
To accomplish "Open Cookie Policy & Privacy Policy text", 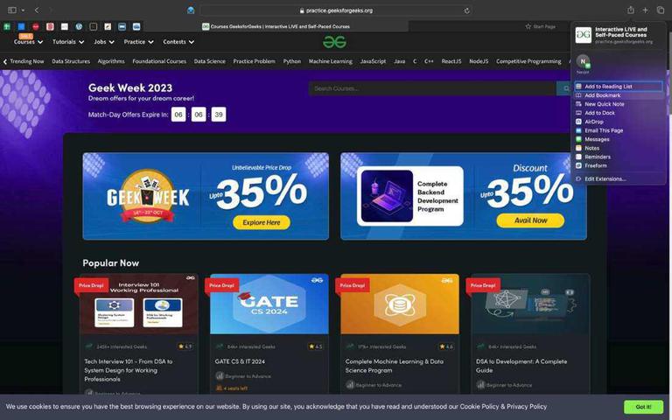I will tap(503, 406).
